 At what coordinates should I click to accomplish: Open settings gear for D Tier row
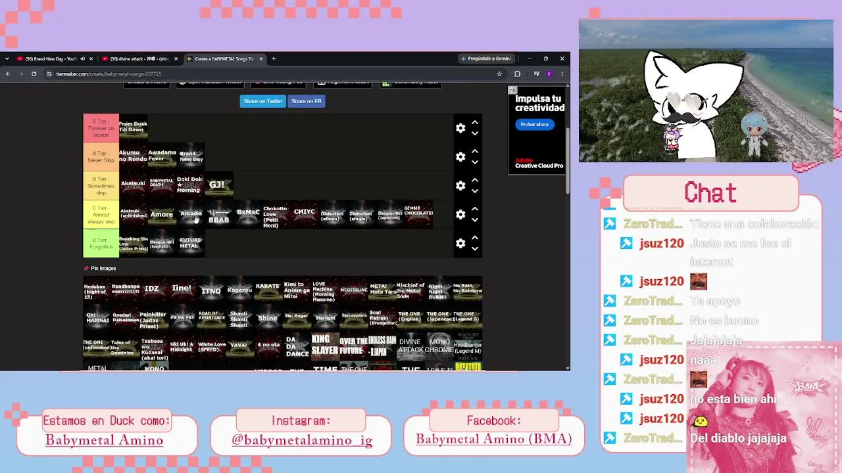460,244
